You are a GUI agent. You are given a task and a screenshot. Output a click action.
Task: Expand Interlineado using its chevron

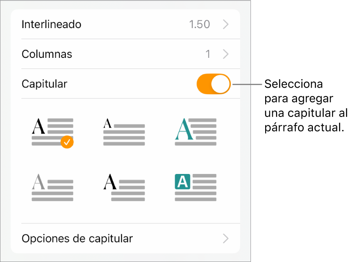point(226,24)
